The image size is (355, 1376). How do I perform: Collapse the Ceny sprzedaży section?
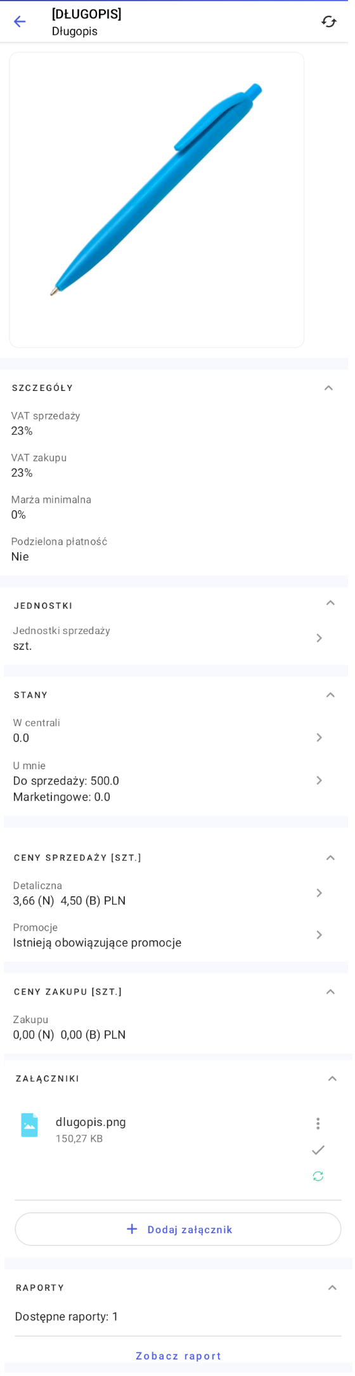[x=330, y=858]
